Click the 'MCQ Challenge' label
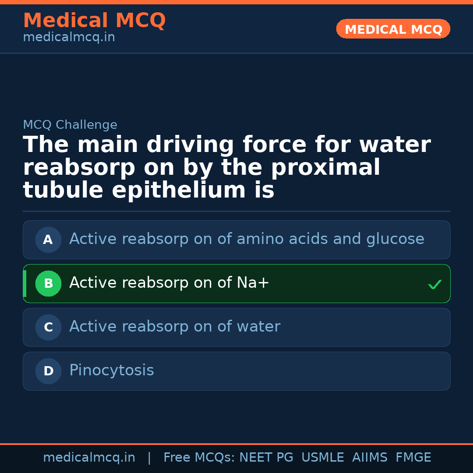473x473 pixels. pos(70,125)
